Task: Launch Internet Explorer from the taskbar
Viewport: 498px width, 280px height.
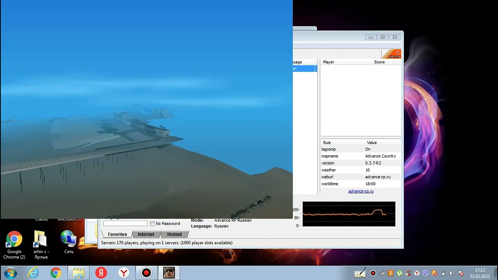Action: click(x=33, y=273)
